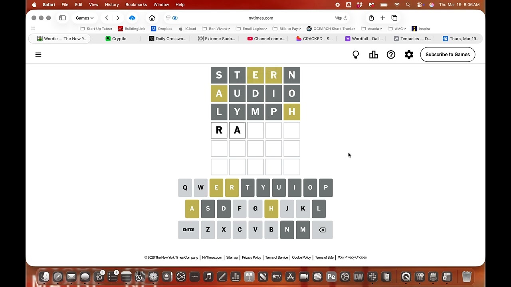
Task: Open the Apple menu
Action: point(34,5)
